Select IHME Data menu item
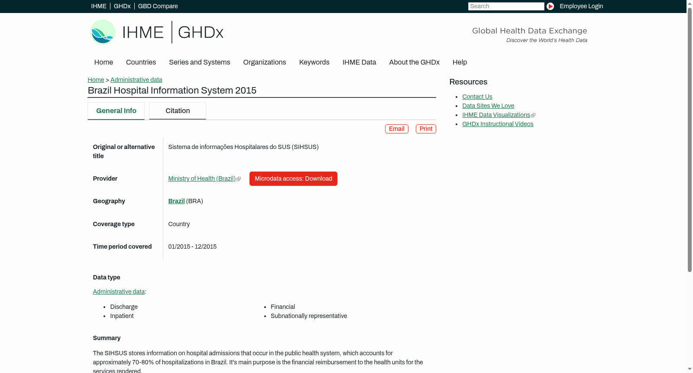 [359, 62]
